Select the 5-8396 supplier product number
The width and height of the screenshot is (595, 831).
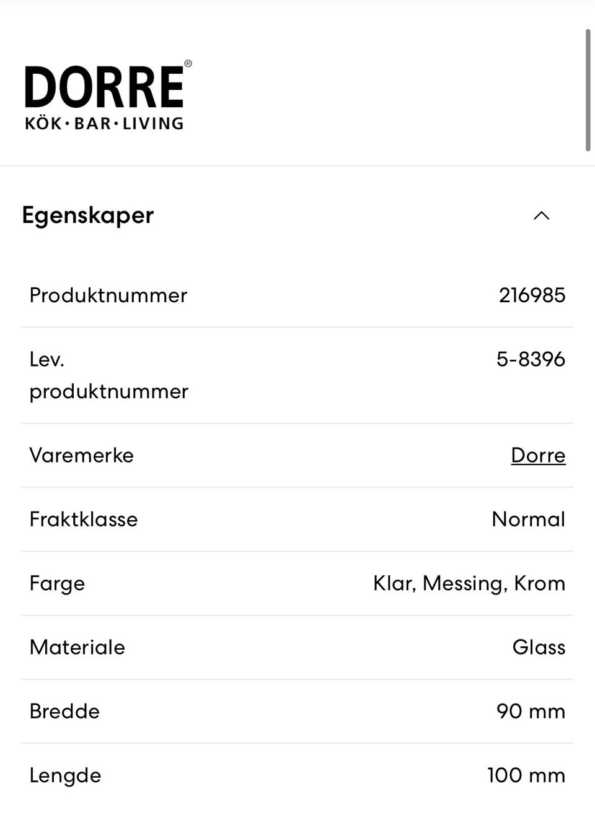click(531, 359)
